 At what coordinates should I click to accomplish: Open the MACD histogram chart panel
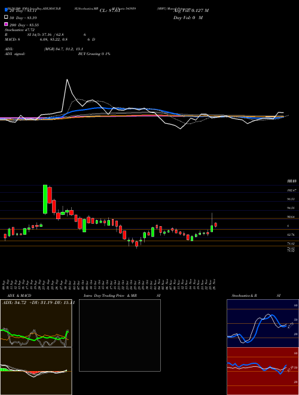point(36,371)
